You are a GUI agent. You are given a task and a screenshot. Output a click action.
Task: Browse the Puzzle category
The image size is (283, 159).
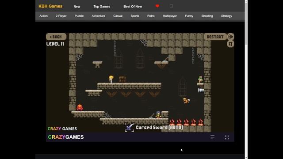click(x=79, y=16)
